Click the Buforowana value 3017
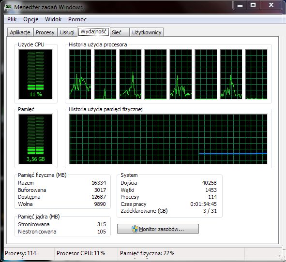The width and height of the screenshot is (286, 262). [x=100, y=190]
